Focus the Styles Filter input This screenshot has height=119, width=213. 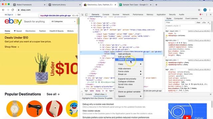[x=180, y=22]
